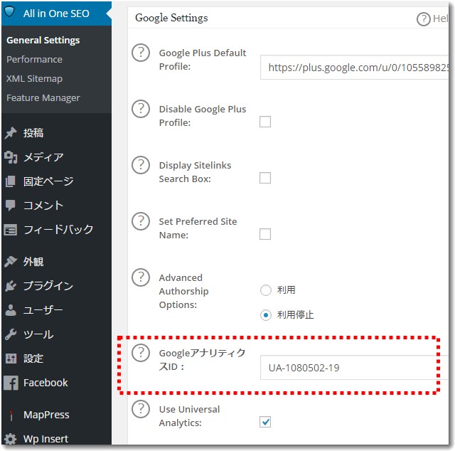Open All in One SEO menu
This screenshot has width=455, height=451.
tap(56, 14)
